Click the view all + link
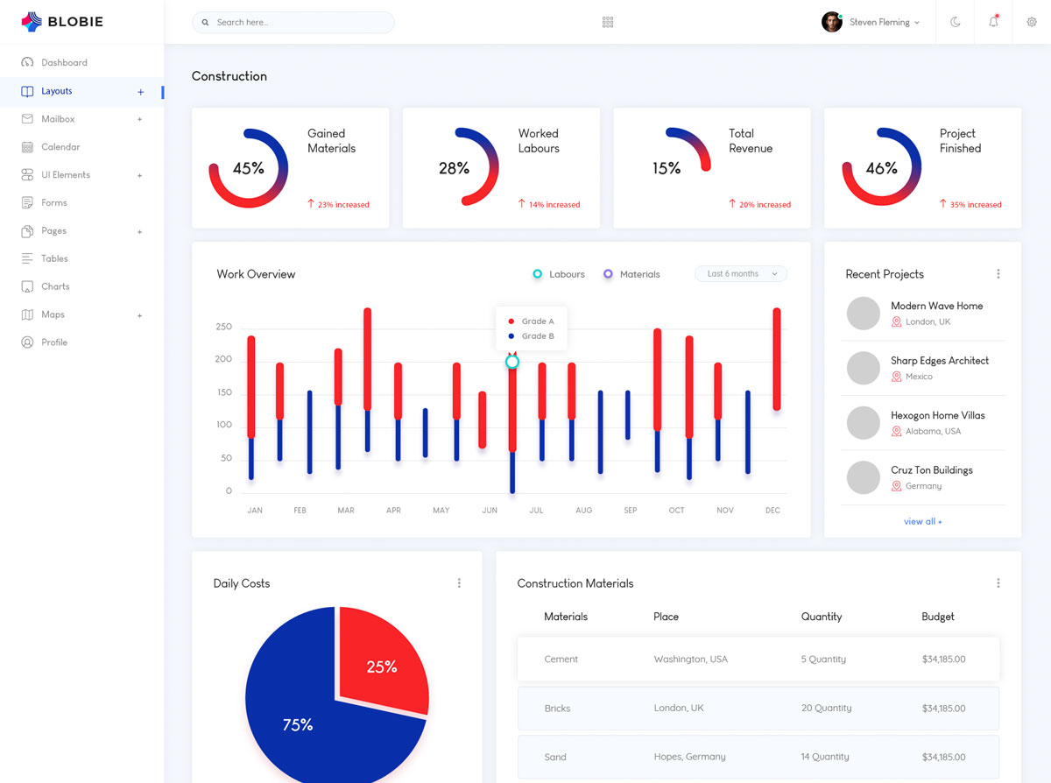The height and width of the screenshot is (783, 1051). tap(922, 521)
